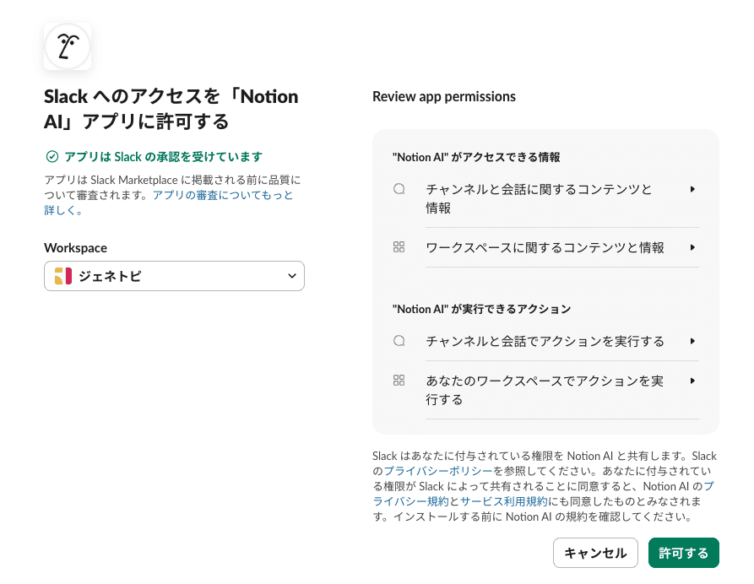Open the Slack プライバシーポリシー link
This screenshot has height=584, width=754.
click(x=429, y=471)
